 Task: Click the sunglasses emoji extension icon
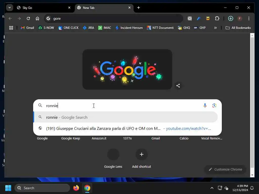pyautogui.click(x=208, y=18)
